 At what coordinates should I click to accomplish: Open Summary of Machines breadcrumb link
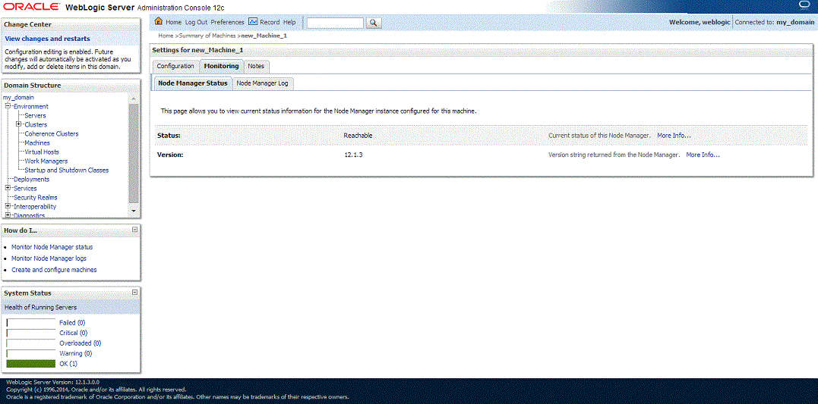click(208, 36)
